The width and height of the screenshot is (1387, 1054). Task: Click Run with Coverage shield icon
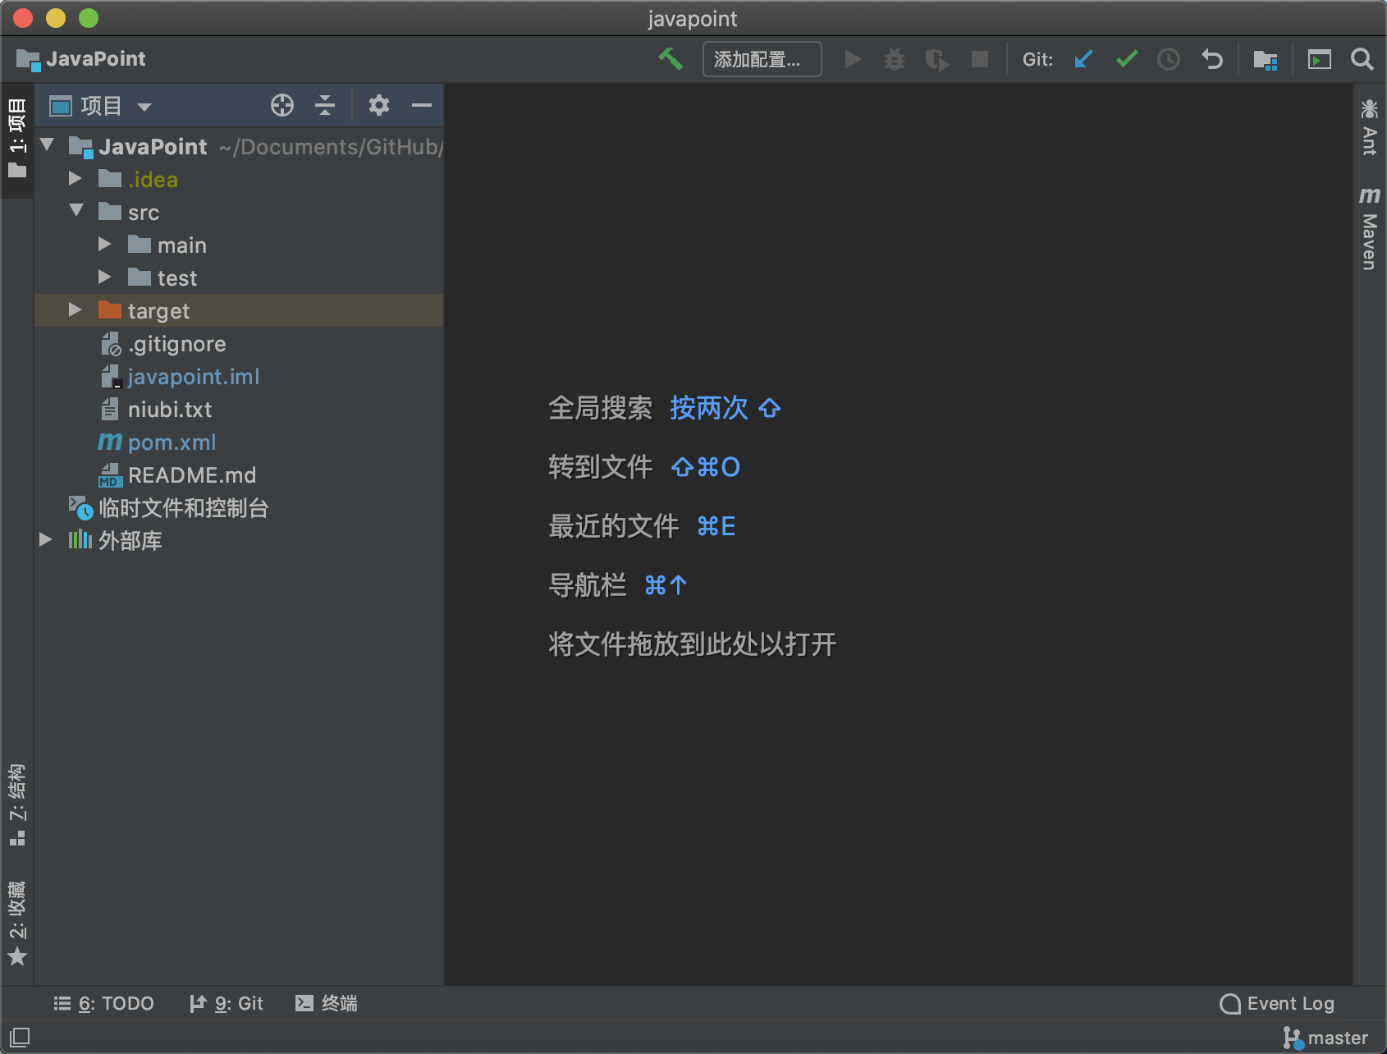(x=936, y=59)
